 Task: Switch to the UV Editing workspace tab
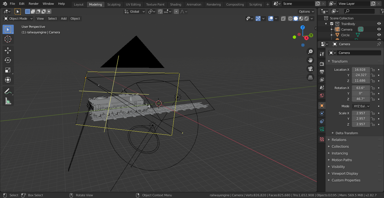(x=133, y=5)
